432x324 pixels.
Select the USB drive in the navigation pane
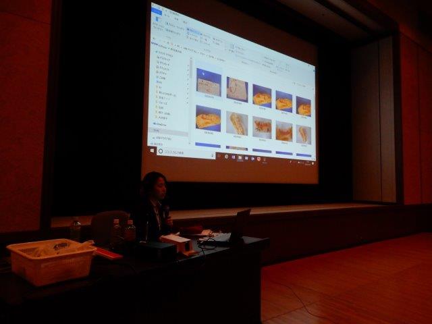163,138
